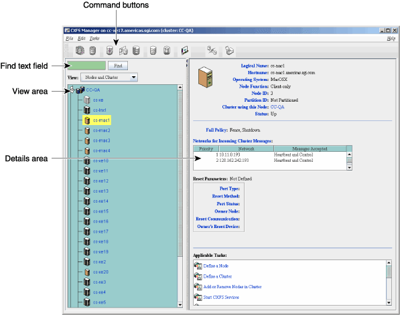Click the Find button
This screenshot has height=315, width=400.
118,66
